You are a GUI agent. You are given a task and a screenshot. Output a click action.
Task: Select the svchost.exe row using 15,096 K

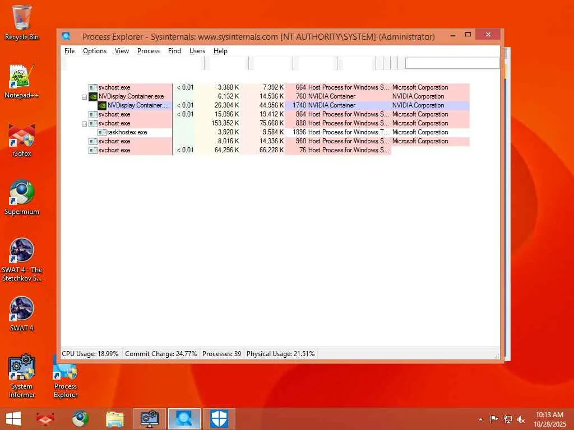point(279,114)
